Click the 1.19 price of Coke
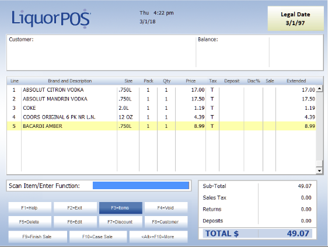 [200, 108]
